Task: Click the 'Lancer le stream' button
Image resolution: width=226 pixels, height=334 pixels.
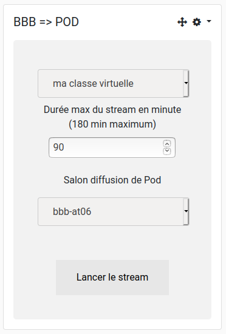Action: 112,278
